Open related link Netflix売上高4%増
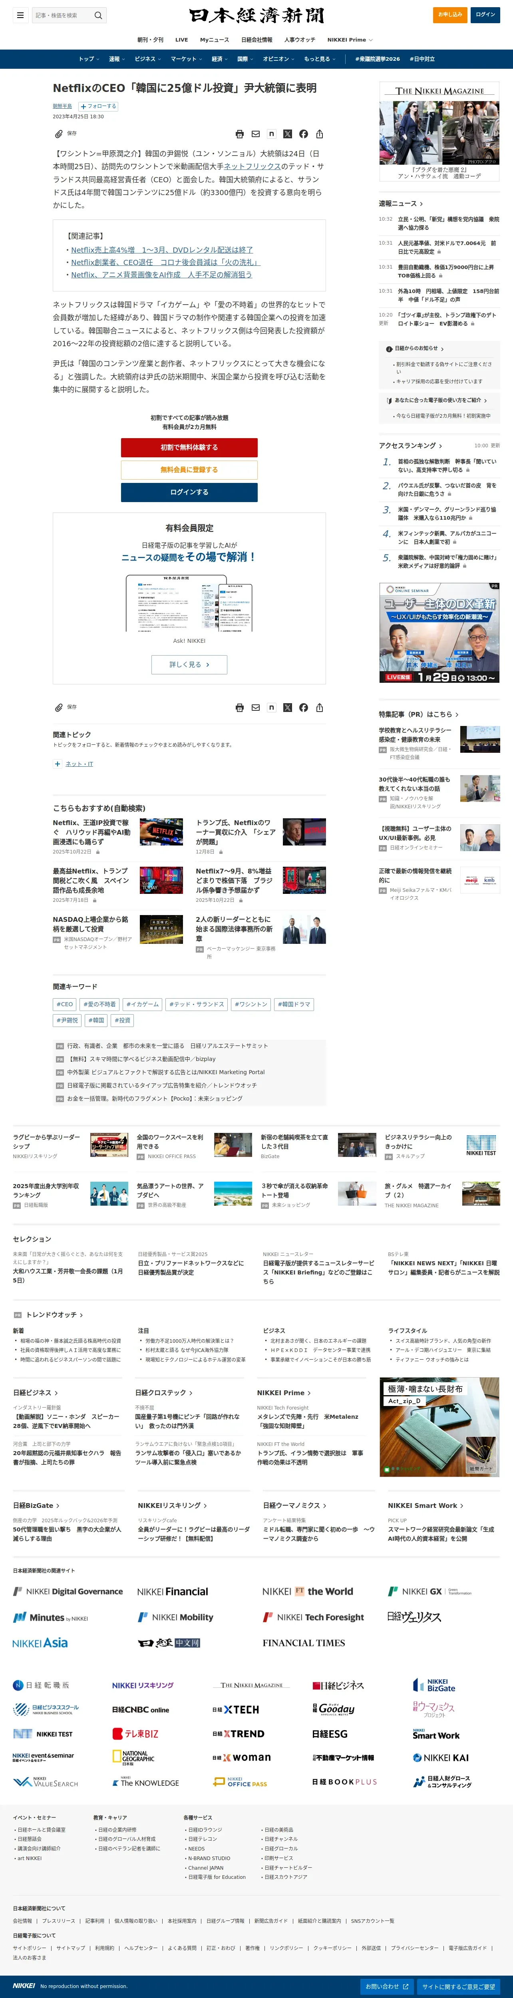 [162, 250]
